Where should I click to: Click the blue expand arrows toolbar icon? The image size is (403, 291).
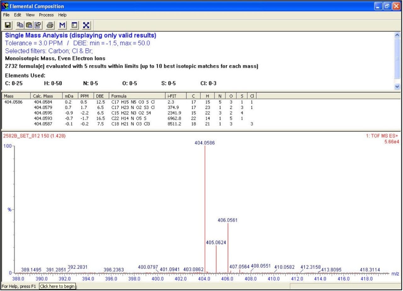(x=86, y=25)
